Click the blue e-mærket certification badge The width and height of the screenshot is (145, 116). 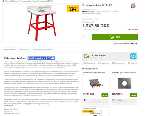[134, 56]
